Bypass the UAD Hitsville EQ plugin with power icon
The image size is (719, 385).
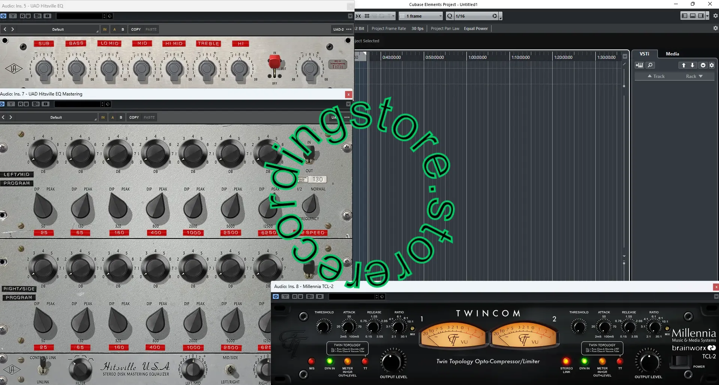pyautogui.click(x=3, y=16)
